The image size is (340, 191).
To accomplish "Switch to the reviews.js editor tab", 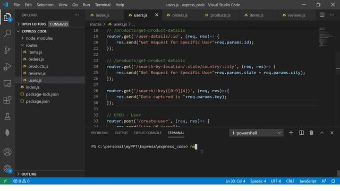I will (296, 15).
